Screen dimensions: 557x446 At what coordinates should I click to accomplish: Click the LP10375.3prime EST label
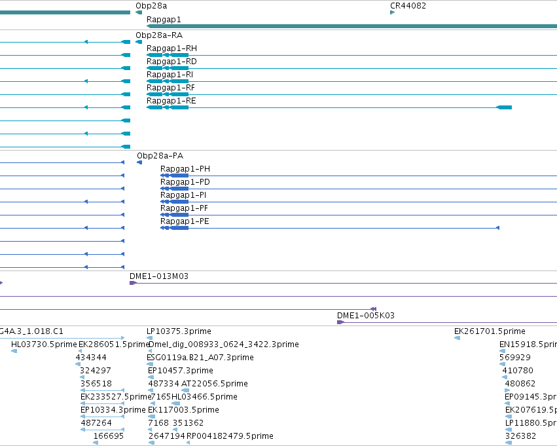(x=179, y=331)
